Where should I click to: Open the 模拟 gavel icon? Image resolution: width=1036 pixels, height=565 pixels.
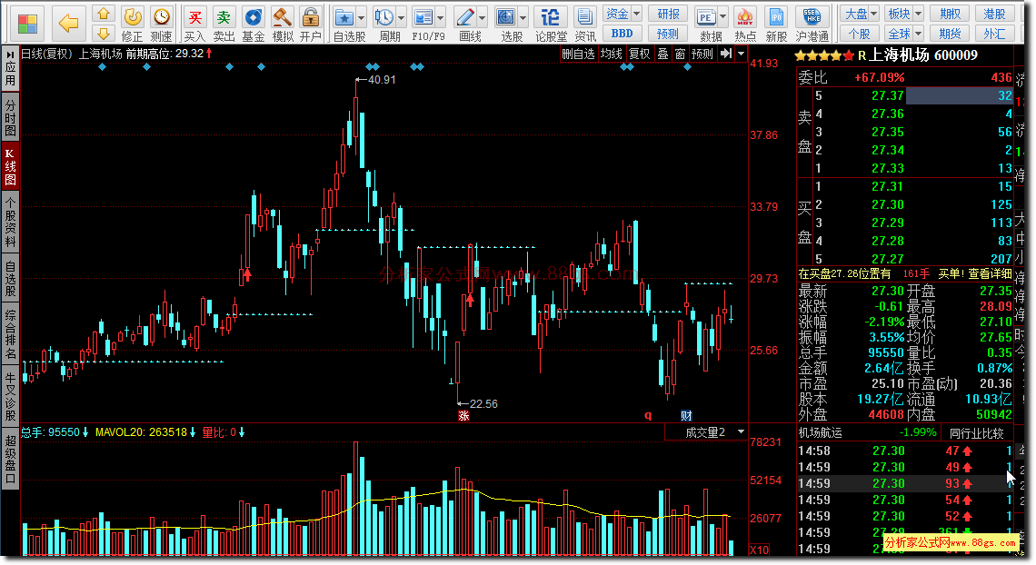282,17
